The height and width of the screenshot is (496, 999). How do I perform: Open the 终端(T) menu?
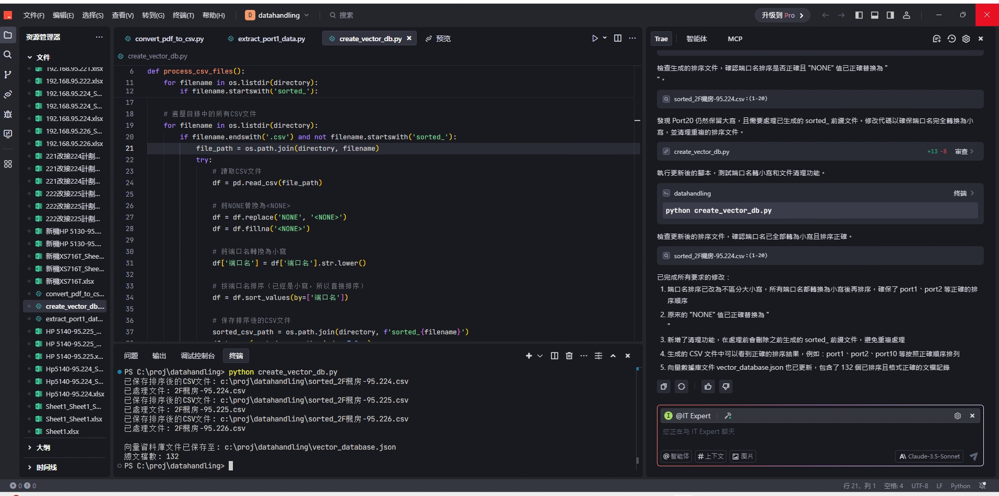183,15
